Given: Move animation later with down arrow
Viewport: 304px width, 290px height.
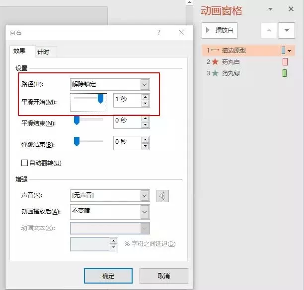Looking at the screenshot, I should coord(287,30).
